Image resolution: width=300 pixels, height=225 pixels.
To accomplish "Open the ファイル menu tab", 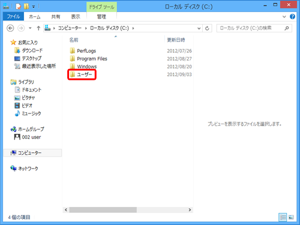I will click(13, 16).
